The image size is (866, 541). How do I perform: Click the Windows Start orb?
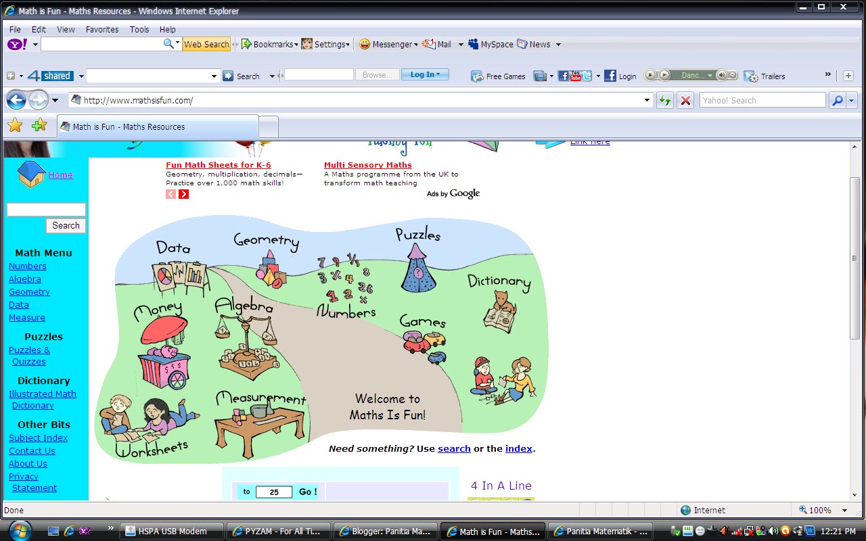(19, 530)
